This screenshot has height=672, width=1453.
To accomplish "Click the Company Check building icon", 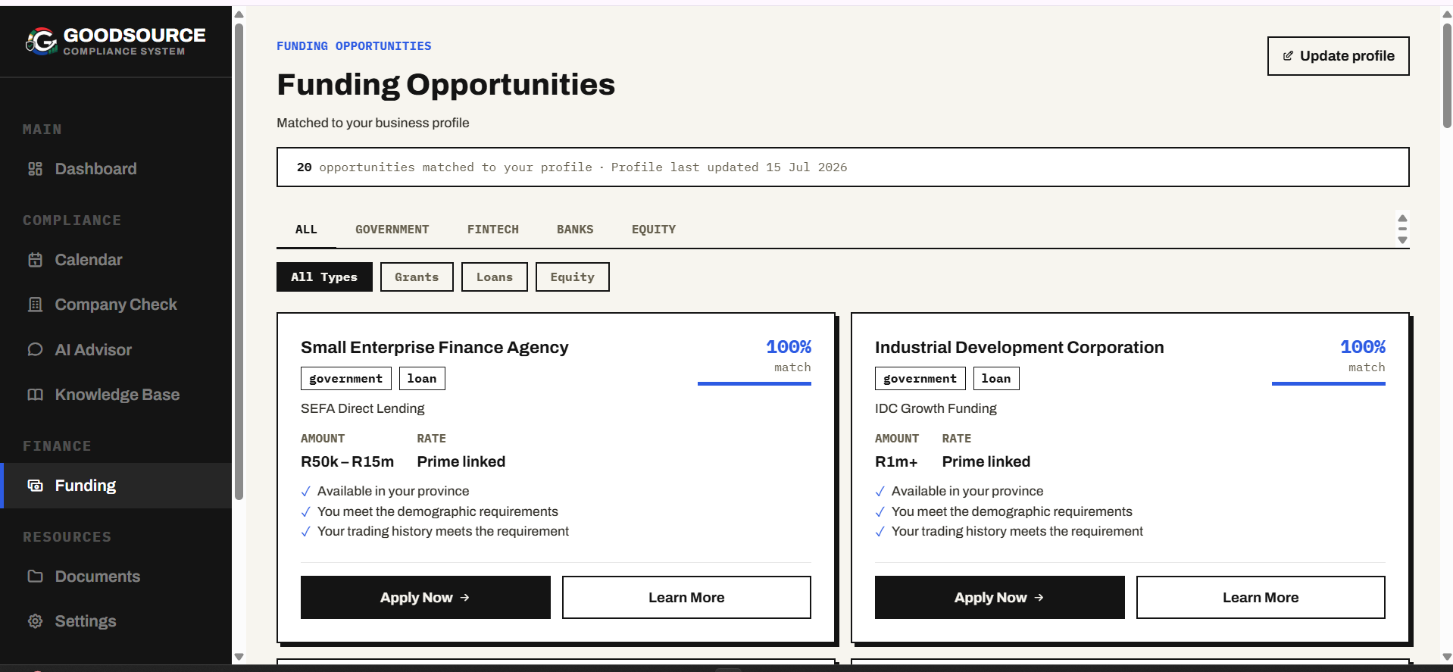I will 35,305.
